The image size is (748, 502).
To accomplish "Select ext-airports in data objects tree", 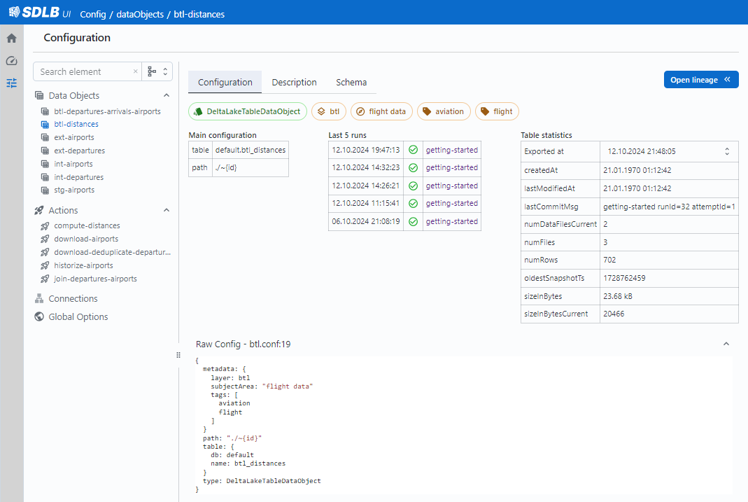I will point(73,137).
